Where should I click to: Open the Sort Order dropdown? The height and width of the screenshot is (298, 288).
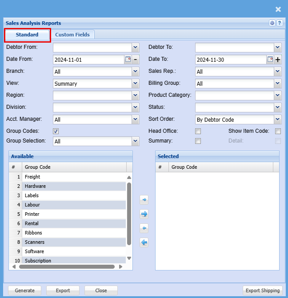click(x=278, y=119)
